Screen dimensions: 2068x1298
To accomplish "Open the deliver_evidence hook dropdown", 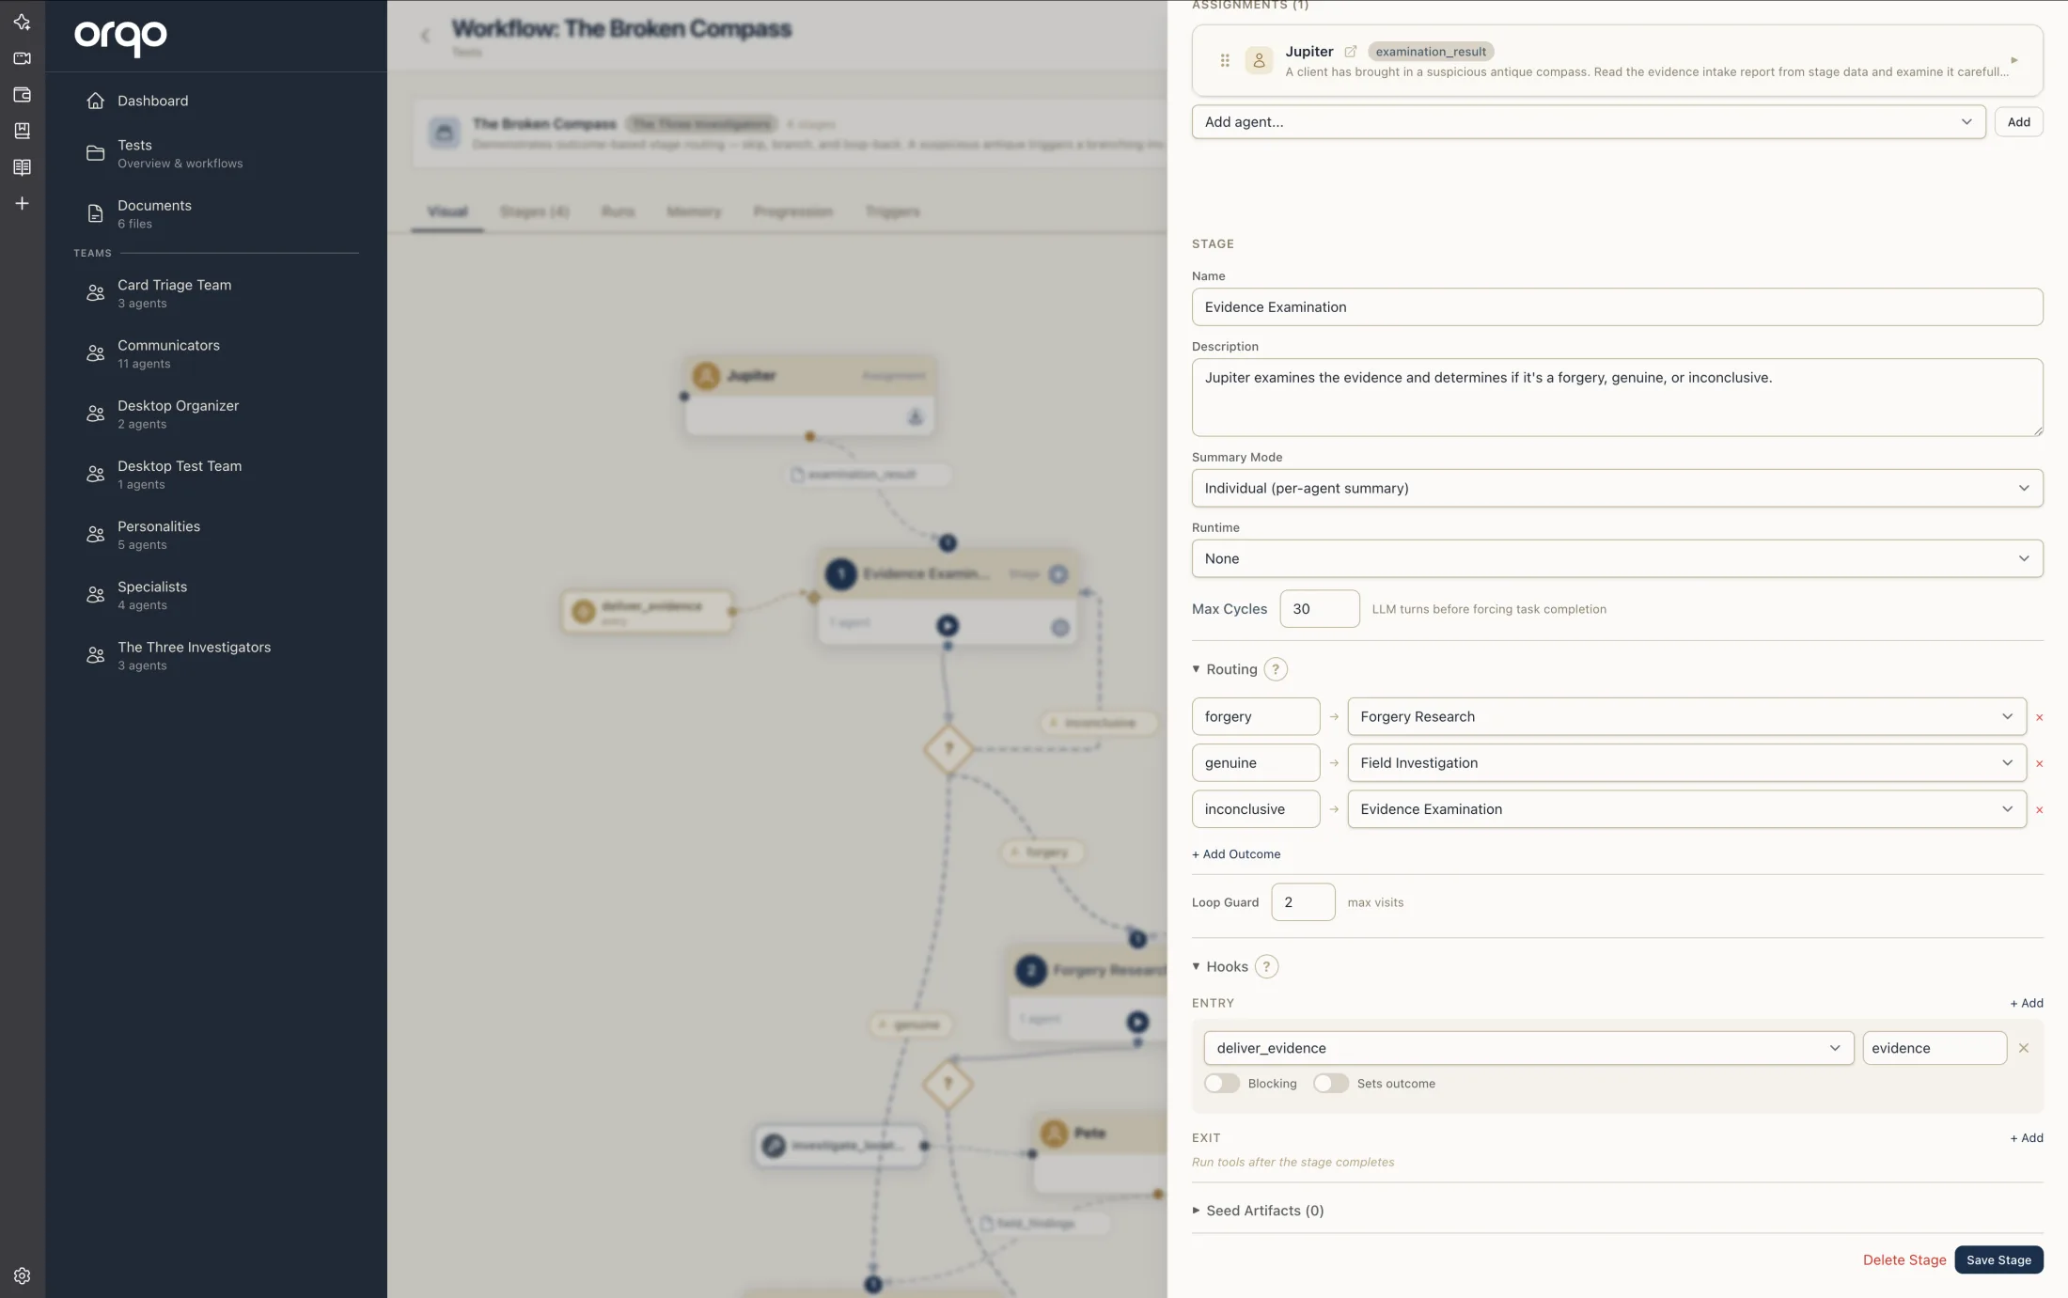I will pos(1528,1048).
